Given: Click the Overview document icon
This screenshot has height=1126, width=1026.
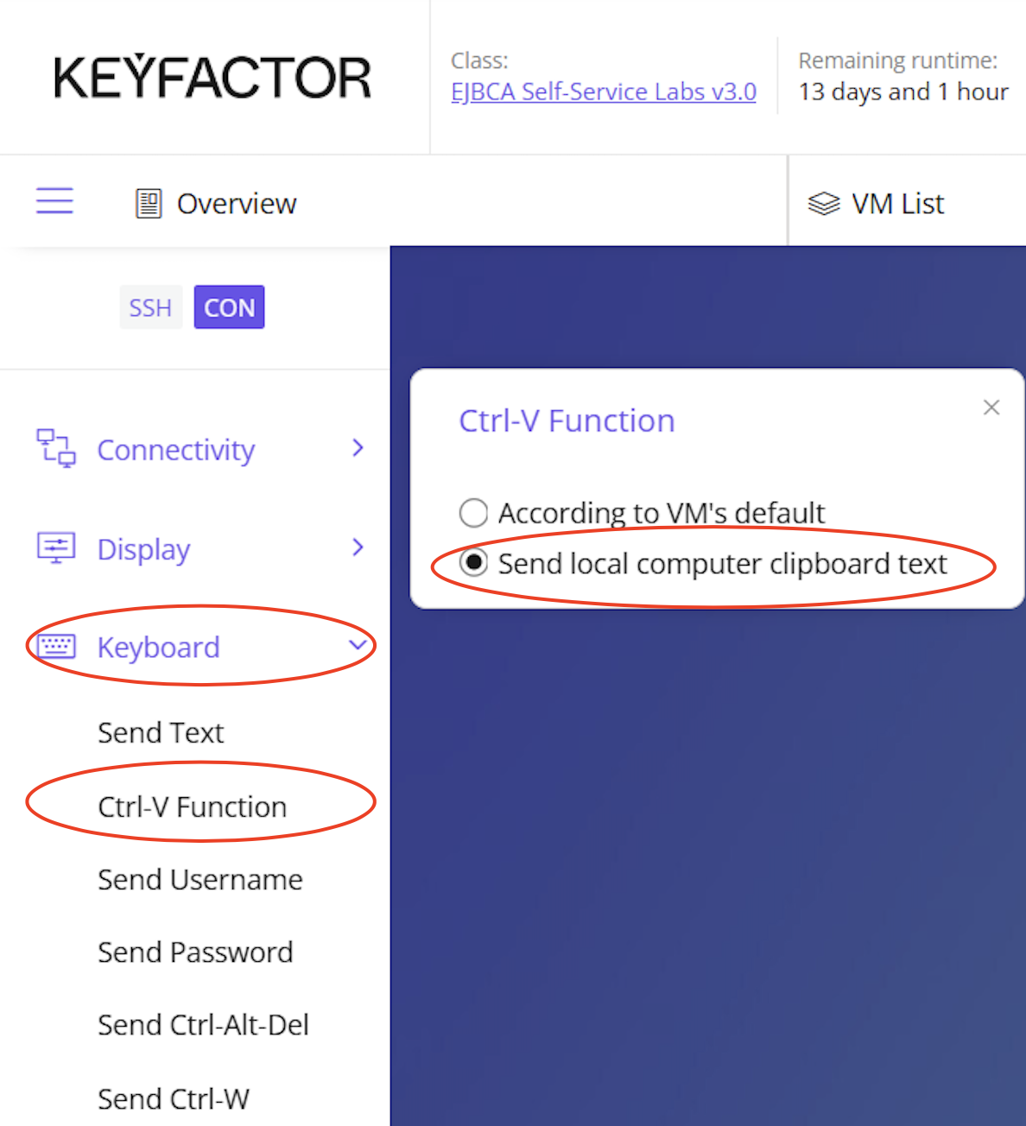Looking at the screenshot, I should click(x=149, y=204).
